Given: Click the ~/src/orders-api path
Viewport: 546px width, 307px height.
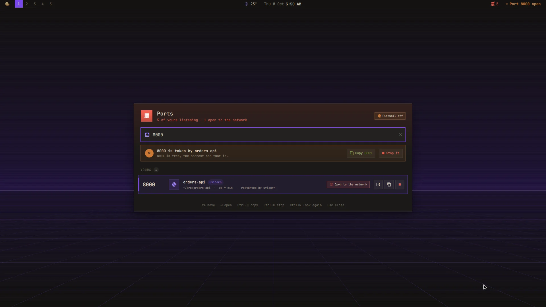Looking at the screenshot, I should click(197, 188).
